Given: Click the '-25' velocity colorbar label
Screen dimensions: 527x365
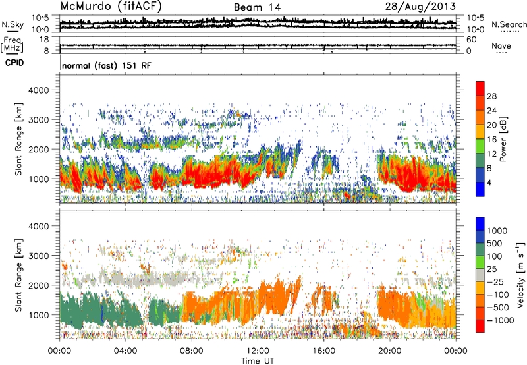Looking at the screenshot, I should 495,281.
